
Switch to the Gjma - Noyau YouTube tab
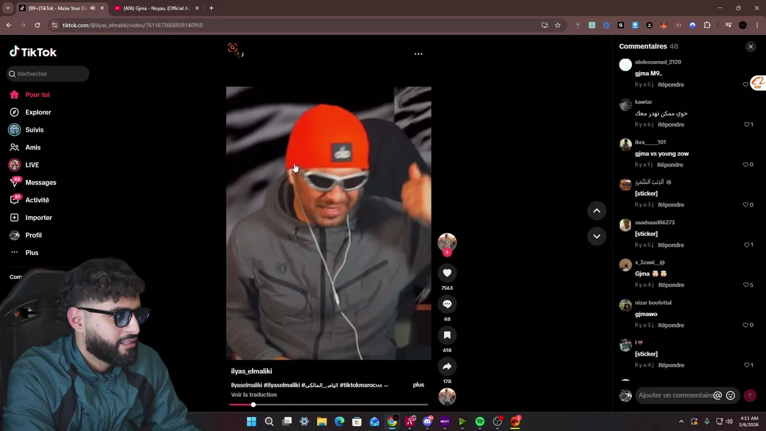(x=157, y=8)
